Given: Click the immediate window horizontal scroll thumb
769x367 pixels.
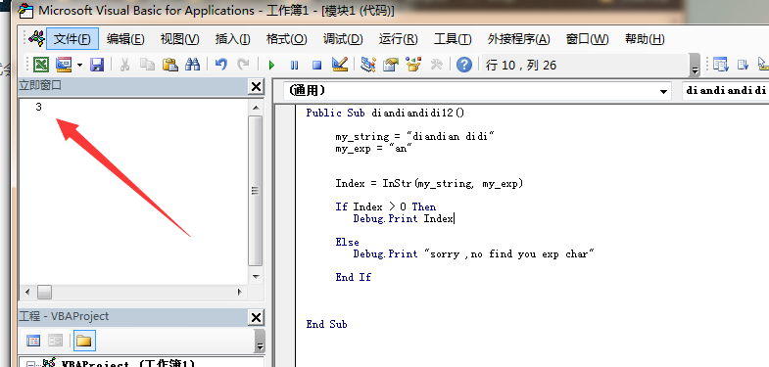Looking at the screenshot, I should click(x=45, y=292).
